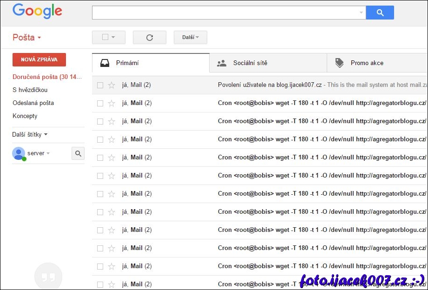Click the refresh mail button
This screenshot has height=290, width=428.
point(149,38)
